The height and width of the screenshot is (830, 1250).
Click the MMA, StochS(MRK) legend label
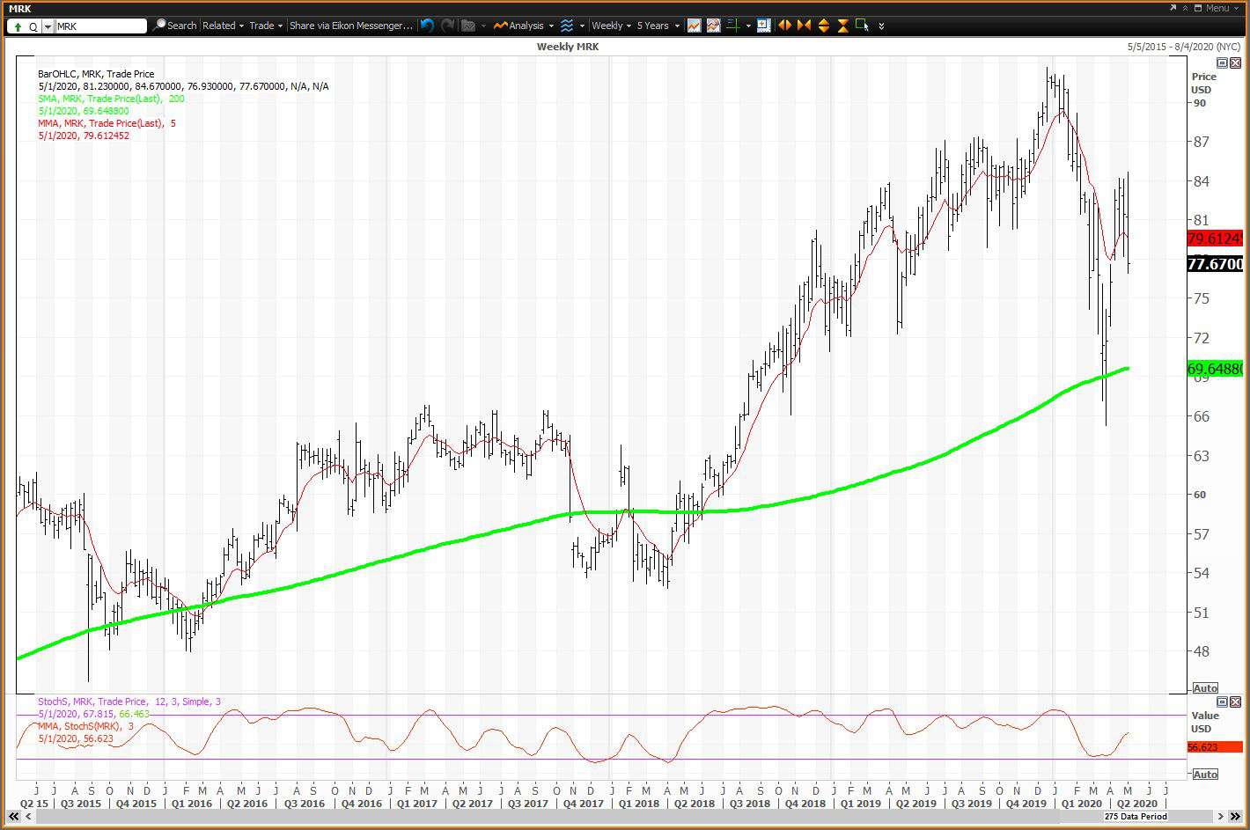[x=85, y=726]
